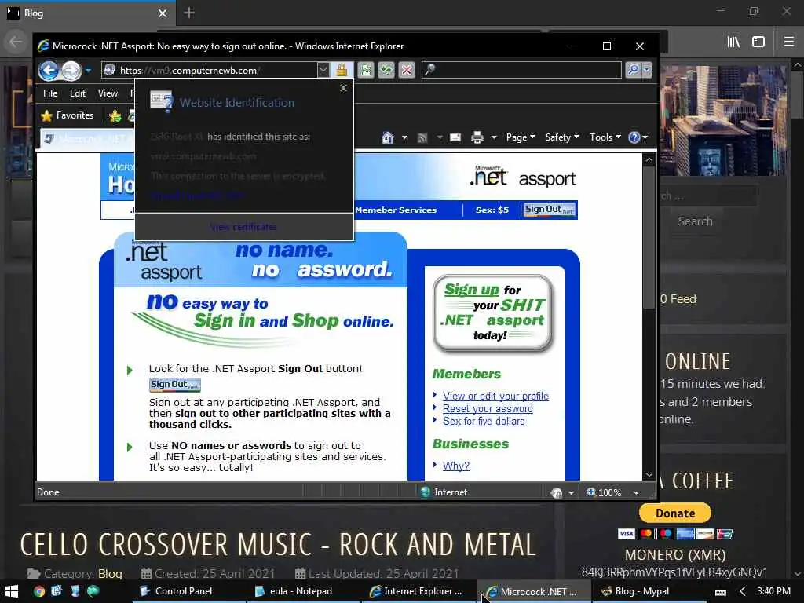Click the Search button on Blog page
This screenshot has height=603, width=804.
(696, 221)
